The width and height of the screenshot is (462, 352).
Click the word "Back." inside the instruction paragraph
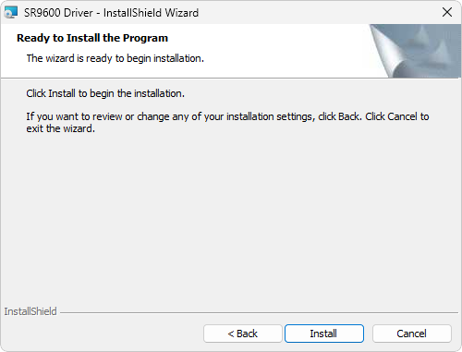[350, 116]
